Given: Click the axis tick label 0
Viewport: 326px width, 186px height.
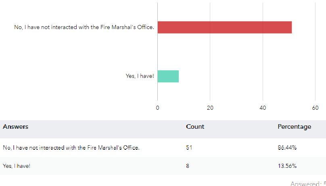Looking at the screenshot, I should coord(157,108).
